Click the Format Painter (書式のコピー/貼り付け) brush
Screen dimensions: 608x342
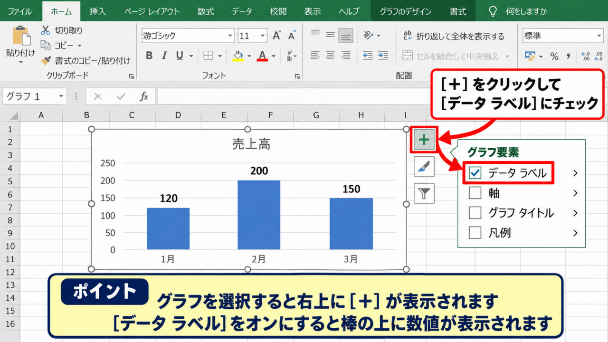pos(46,60)
